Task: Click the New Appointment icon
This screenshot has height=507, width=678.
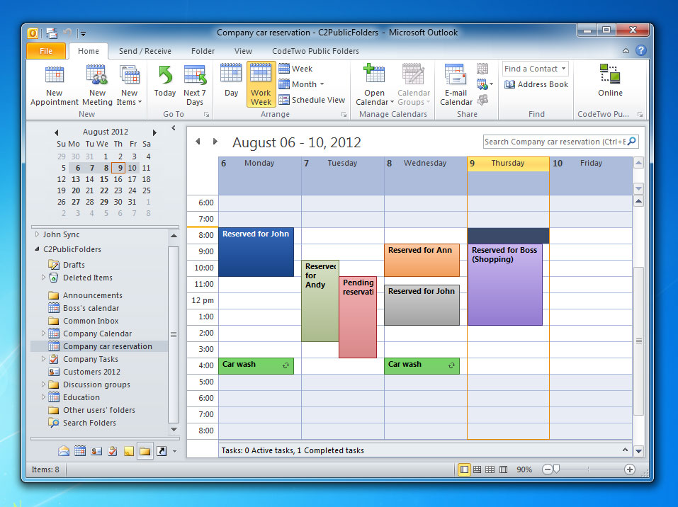Action: coord(55,76)
